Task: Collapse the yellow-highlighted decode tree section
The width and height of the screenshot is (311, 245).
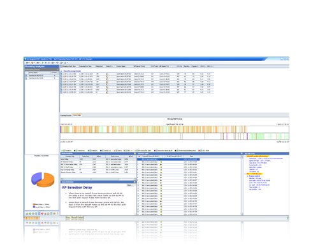Action: point(245,156)
